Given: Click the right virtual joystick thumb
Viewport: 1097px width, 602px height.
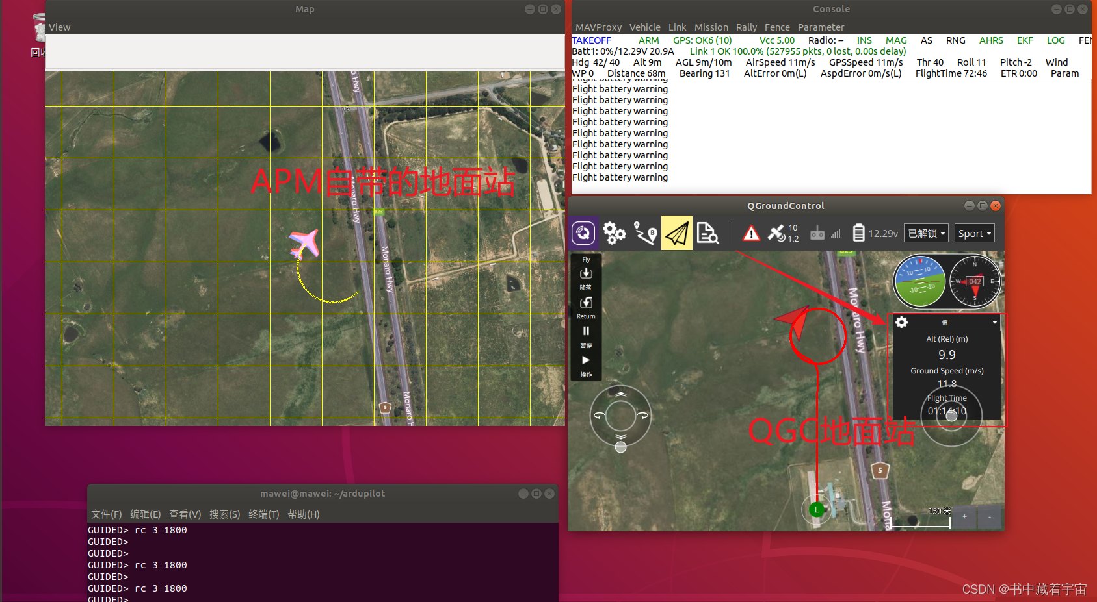Looking at the screenshot, I should 951,416.
